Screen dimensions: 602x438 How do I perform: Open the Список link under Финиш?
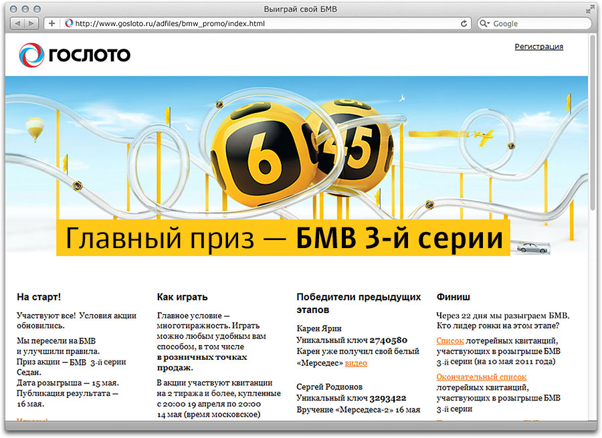click(x=449, y=341)
